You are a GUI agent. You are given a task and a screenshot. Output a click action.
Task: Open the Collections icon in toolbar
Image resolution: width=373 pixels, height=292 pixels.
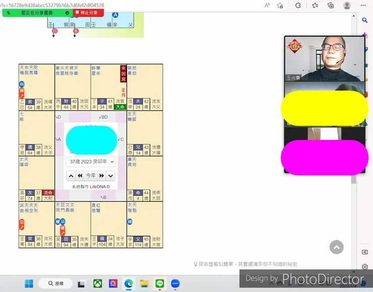331,5
